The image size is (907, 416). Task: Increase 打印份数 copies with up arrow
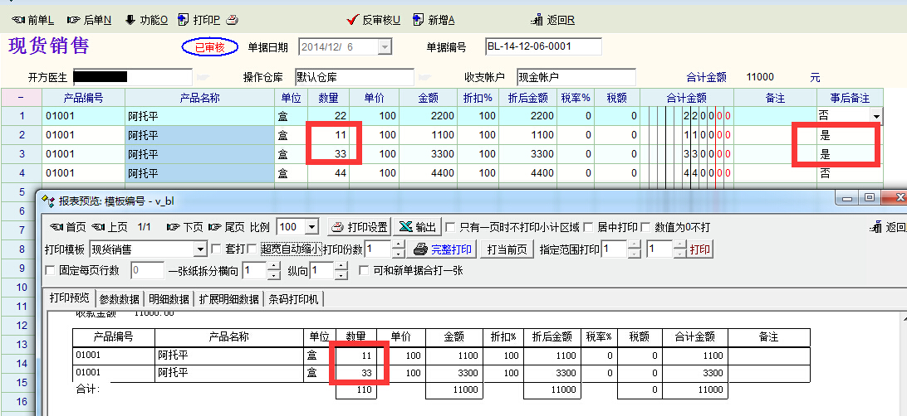pos(398,245)
